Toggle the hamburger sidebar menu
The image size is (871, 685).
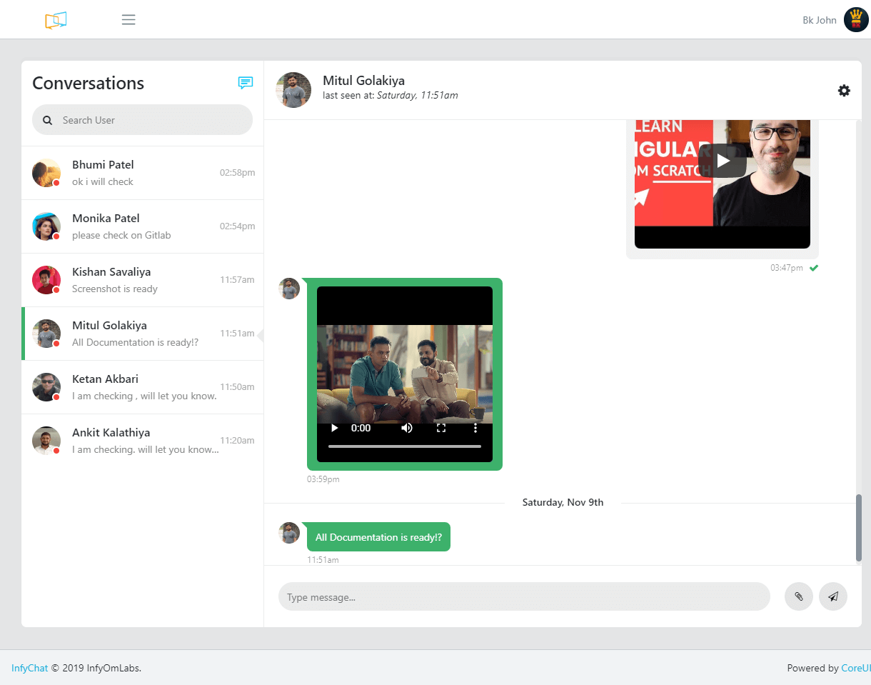click(129, 20)
